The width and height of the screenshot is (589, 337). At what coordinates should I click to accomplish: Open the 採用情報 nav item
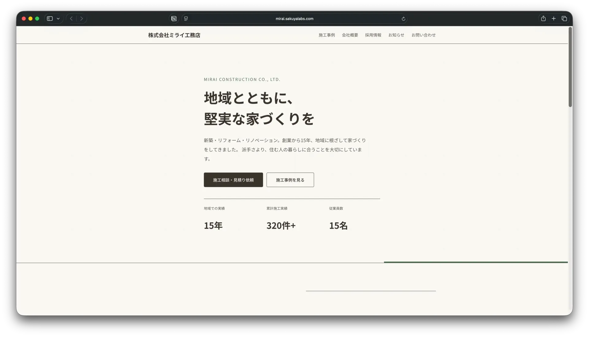[373, 35]
